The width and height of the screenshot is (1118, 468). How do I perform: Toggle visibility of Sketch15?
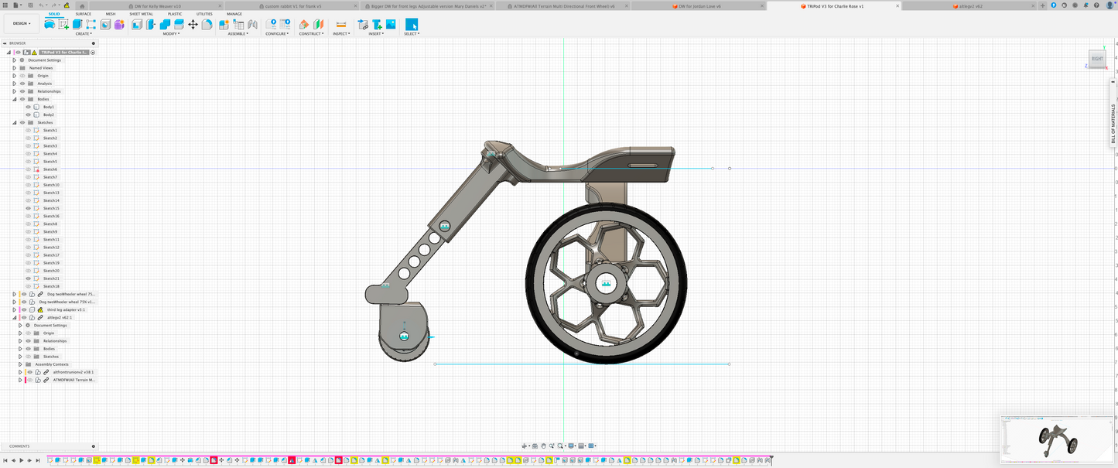(x=29, y=208)
